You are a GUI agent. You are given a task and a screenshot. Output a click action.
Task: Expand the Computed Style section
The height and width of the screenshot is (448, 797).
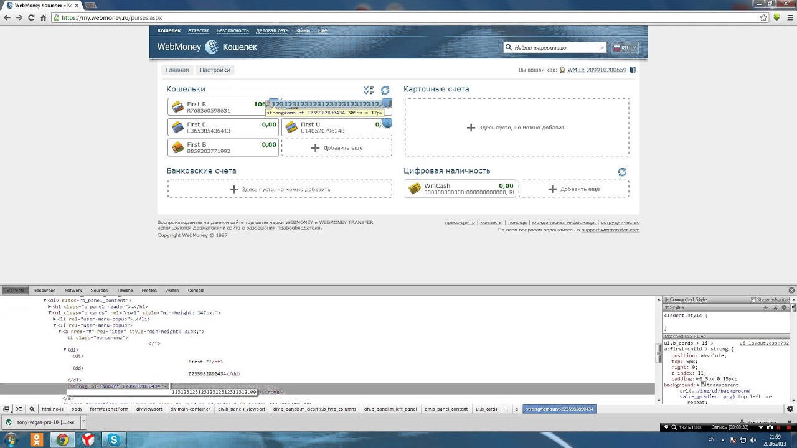click(666, 300)
